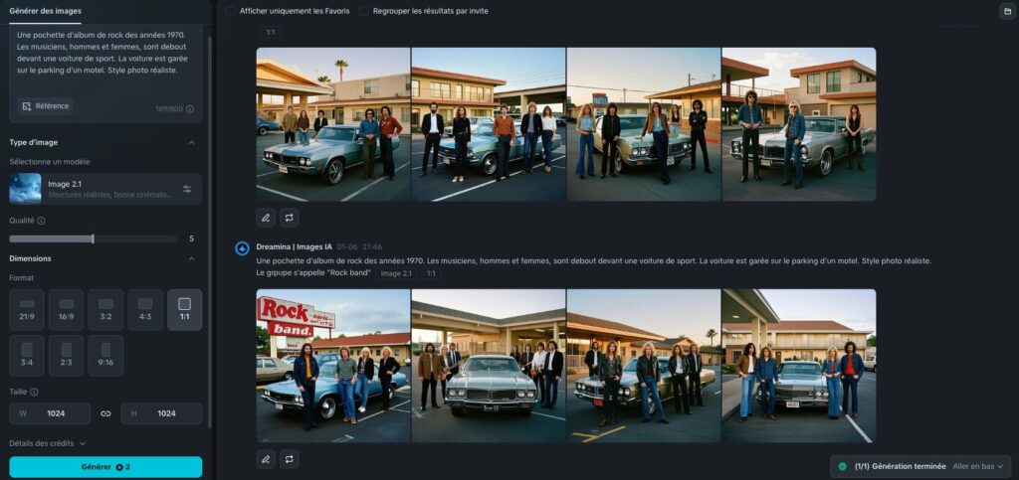This screenshot has width=1019, height=480.
Task: Collapse the Dimensions section
Action: tap(191, 258)
